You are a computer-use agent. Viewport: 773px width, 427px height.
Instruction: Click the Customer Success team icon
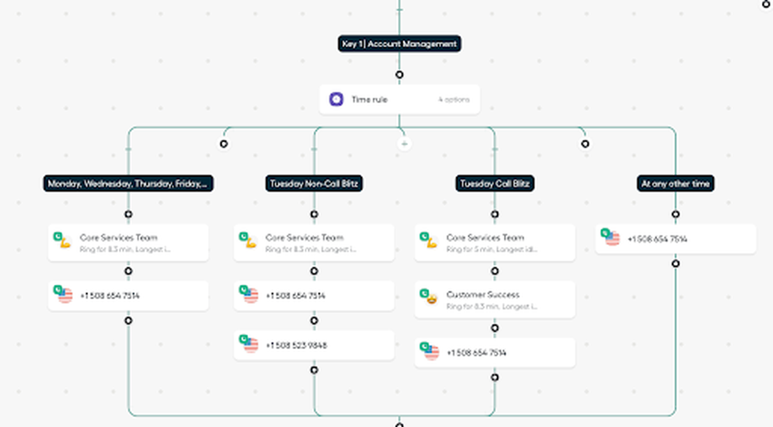pyautogui.click(x=429, y=297)
